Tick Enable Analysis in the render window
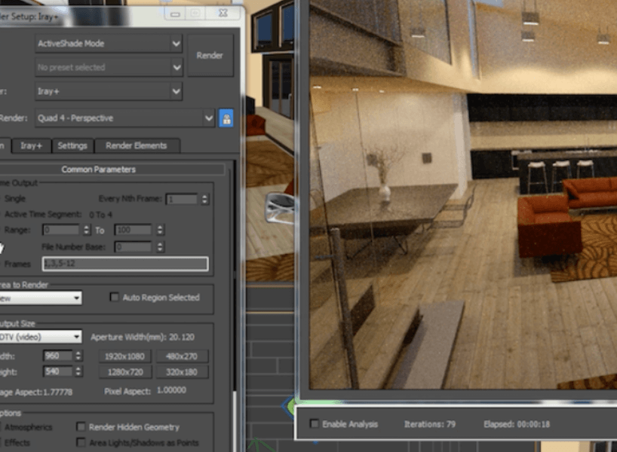The width and height of the screenshot is (617, 452). [x=314, y=423]
